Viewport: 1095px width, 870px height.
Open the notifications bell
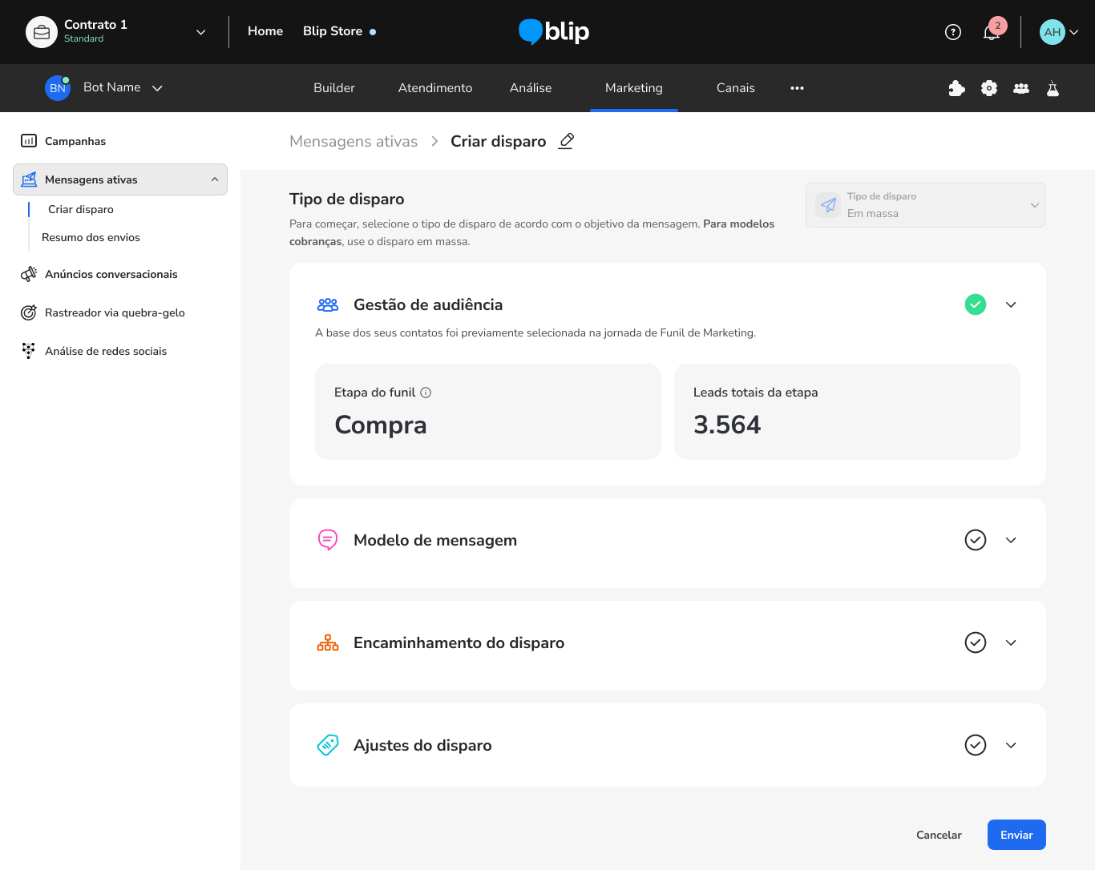click(x=992, y=32)
